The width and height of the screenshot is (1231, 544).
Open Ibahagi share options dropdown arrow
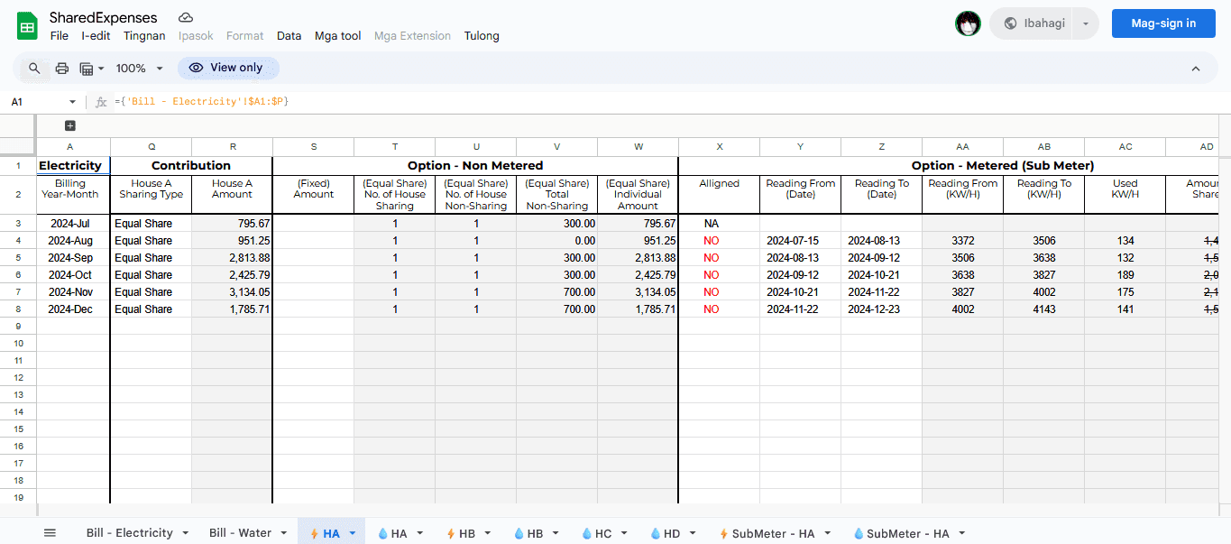(1086, 23)
